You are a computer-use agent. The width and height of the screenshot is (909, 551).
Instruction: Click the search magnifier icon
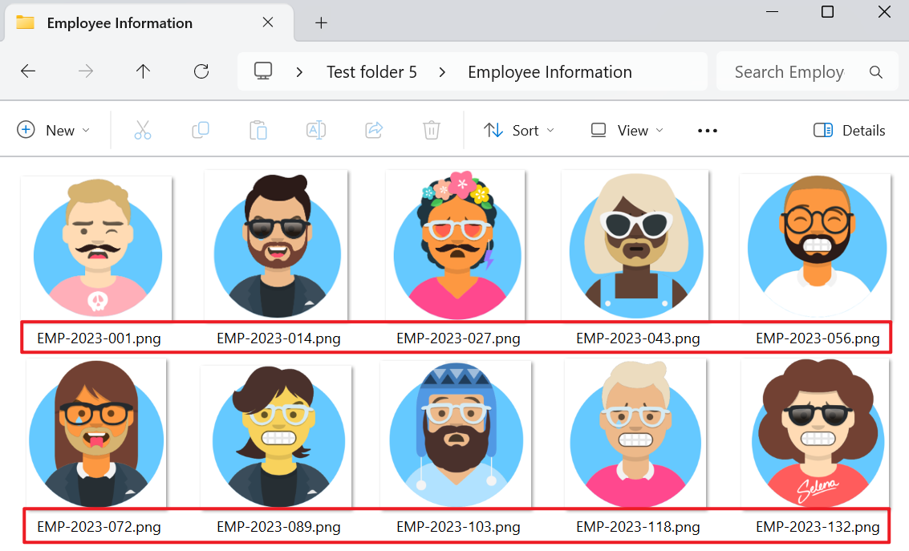point(875,71)
